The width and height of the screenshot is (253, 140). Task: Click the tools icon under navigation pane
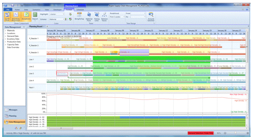point(21,128)
